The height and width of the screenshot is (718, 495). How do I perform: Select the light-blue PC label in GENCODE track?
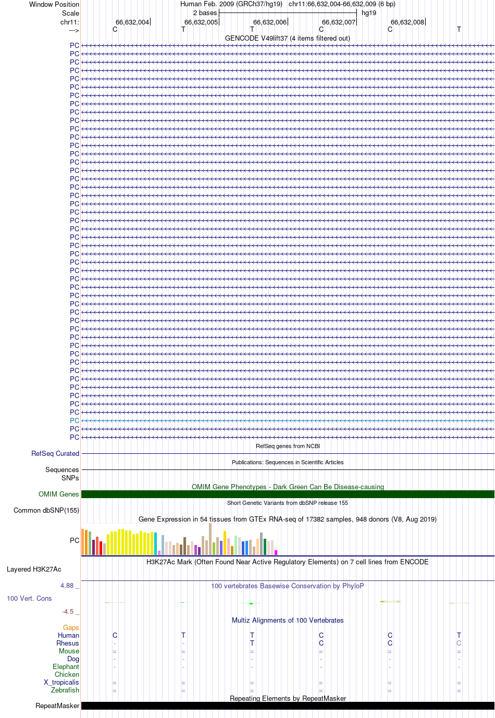pos(75,420)
